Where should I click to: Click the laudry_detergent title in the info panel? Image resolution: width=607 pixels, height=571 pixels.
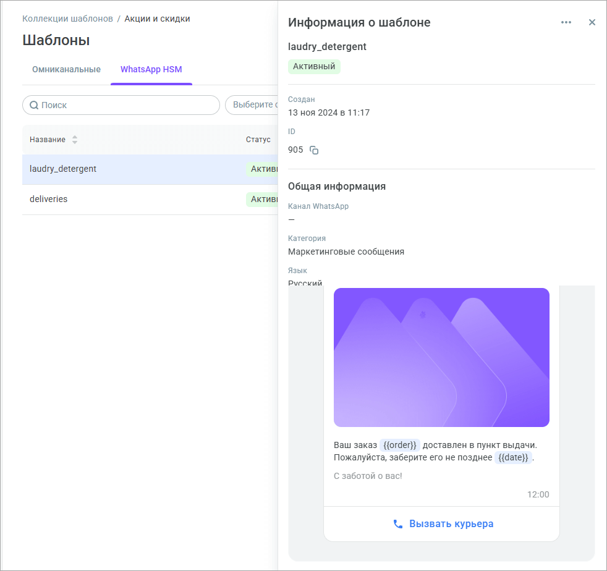tap(327, 47)
